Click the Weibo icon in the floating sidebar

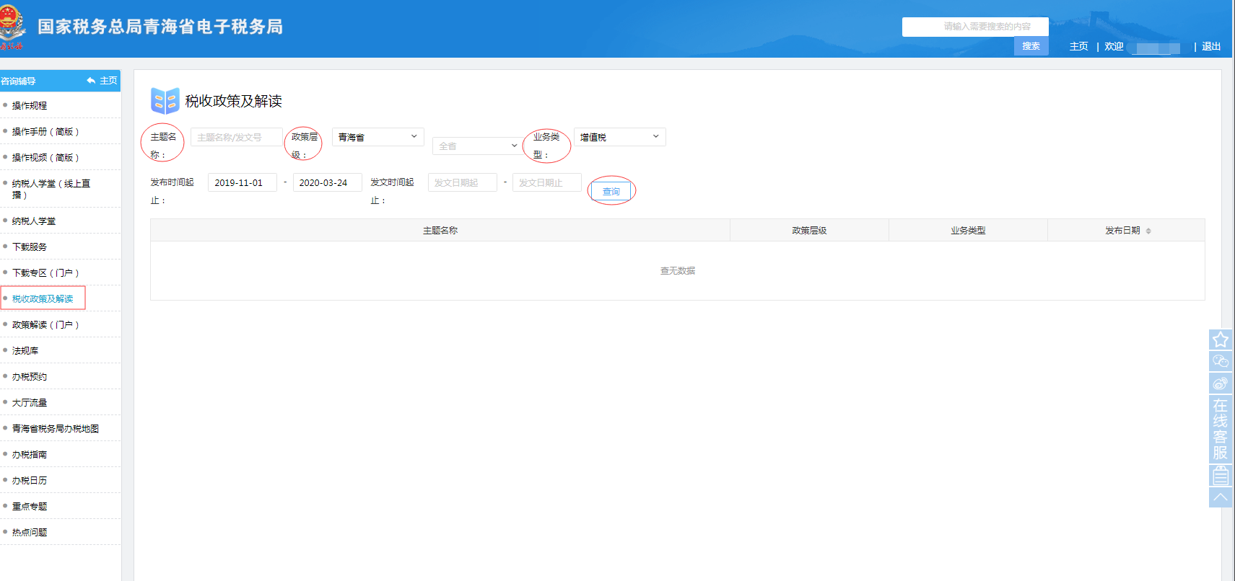coord(1220,383)
